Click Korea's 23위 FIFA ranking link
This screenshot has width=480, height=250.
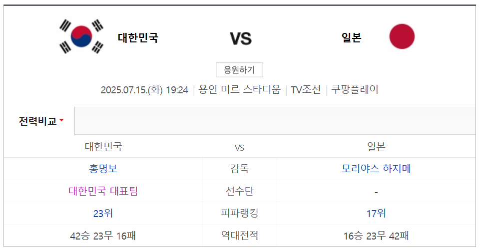(103, 213)
